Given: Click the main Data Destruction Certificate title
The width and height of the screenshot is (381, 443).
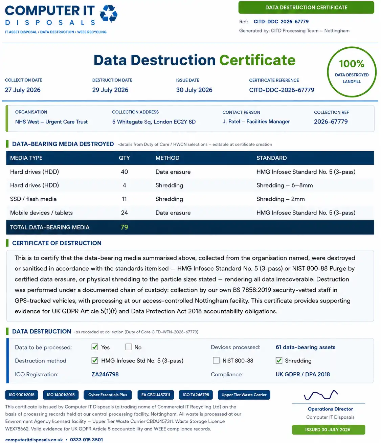Looking at the screenshot, I should (195, 60).
